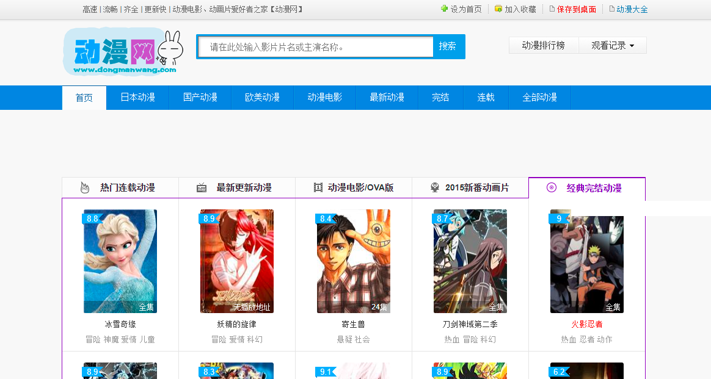Click the page icon beside 保存到桌面

pos(552,9)
